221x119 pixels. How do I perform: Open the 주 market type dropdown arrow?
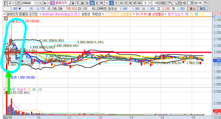pyautogui.click(x=14, y=3)
